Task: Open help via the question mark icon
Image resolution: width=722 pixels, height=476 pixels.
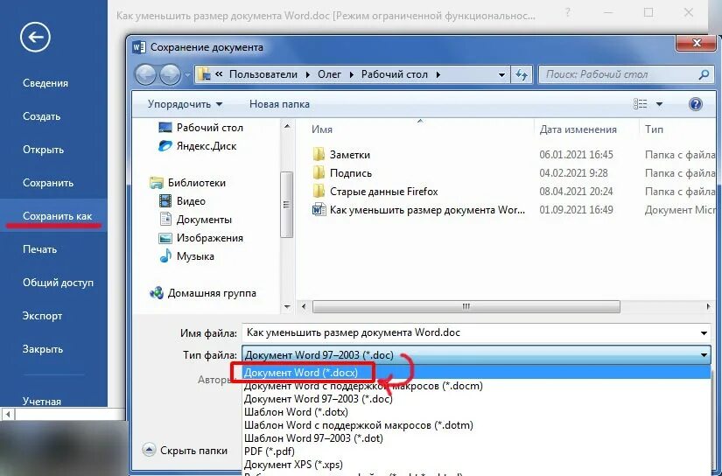Action: [695, 104]
